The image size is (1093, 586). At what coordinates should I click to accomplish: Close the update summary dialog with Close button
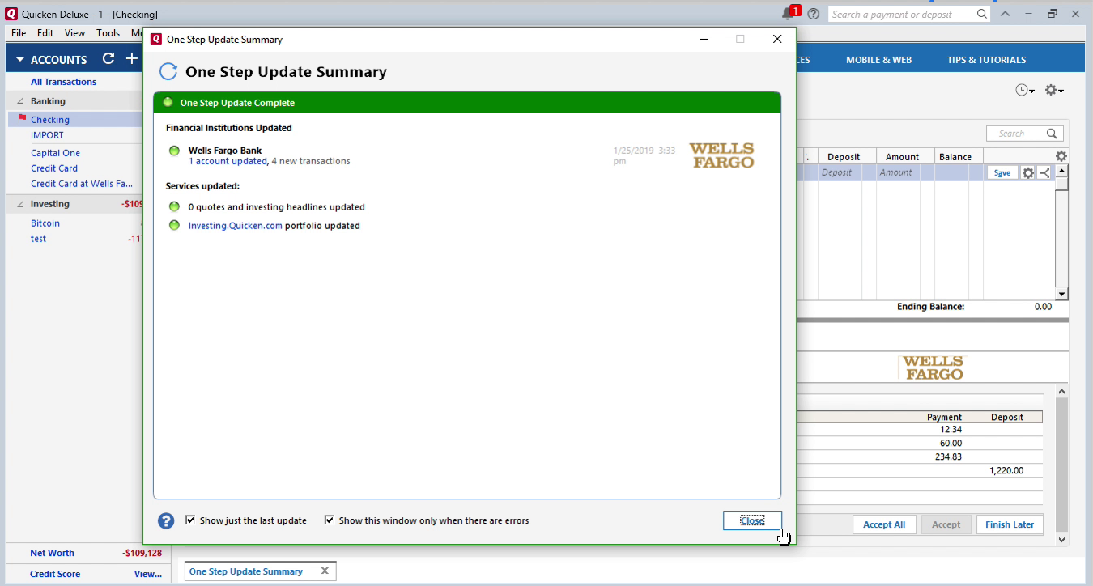point(752,520)
